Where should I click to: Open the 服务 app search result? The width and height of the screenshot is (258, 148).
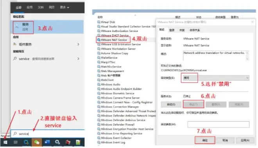[x=47, y=27]
